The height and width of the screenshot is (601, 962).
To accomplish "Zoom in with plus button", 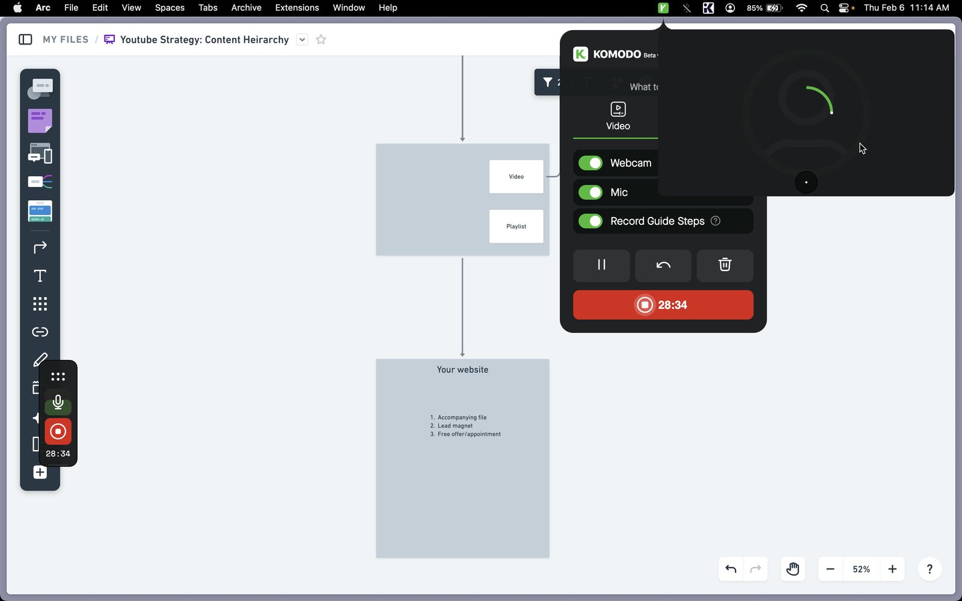I will [x=892, y=569].
